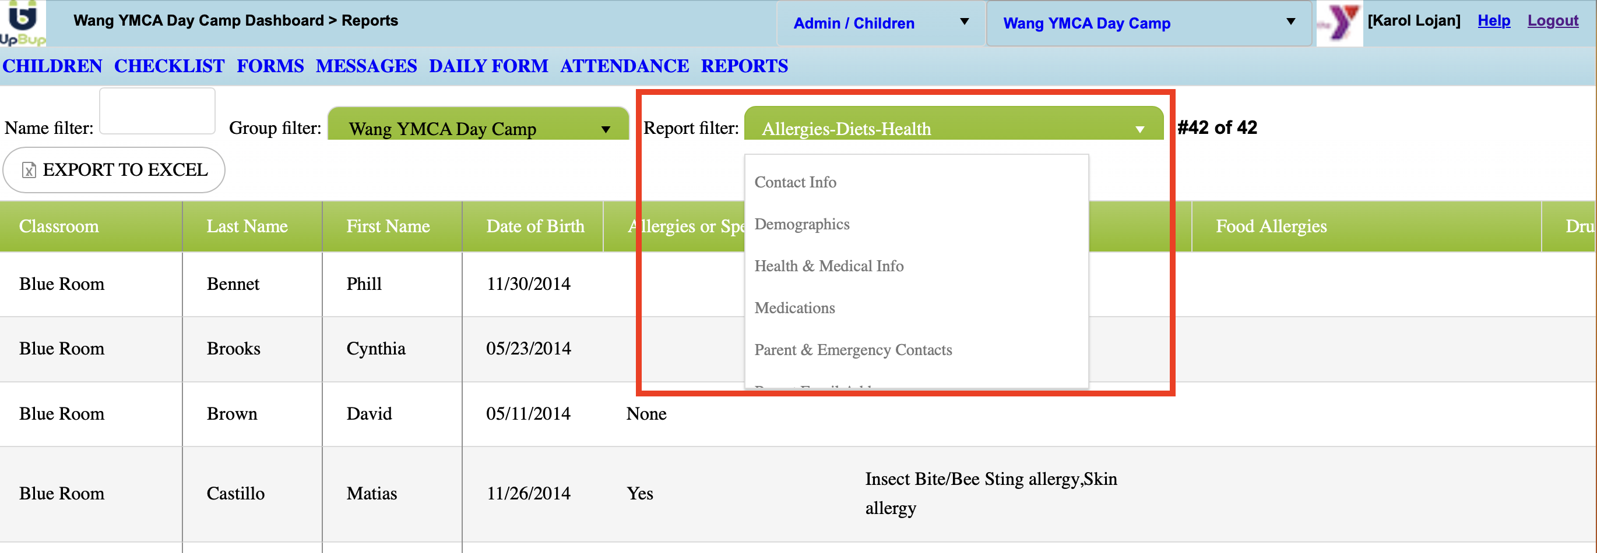Click the Logout link
1597x553 pixels.
click(x=1552, y=20)
